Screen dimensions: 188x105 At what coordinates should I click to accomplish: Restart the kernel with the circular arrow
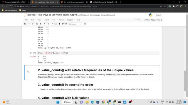click(x=63, y=24)
